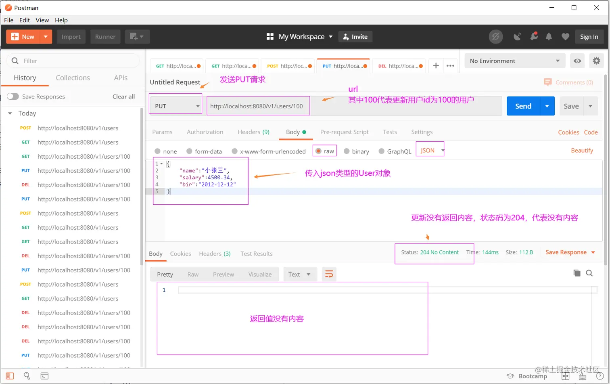Image resolution: width=610 pixels, height=384 pixels.
Task: Click the New button plus icon
Action: click(15, 37)
